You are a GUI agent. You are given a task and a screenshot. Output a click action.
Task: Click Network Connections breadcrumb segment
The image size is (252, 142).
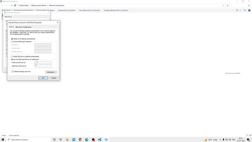click(x=57, y=6)
